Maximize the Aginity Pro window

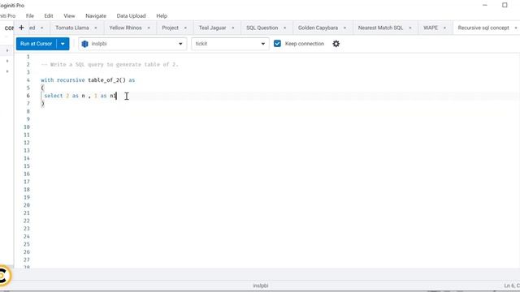coord(505,5)
